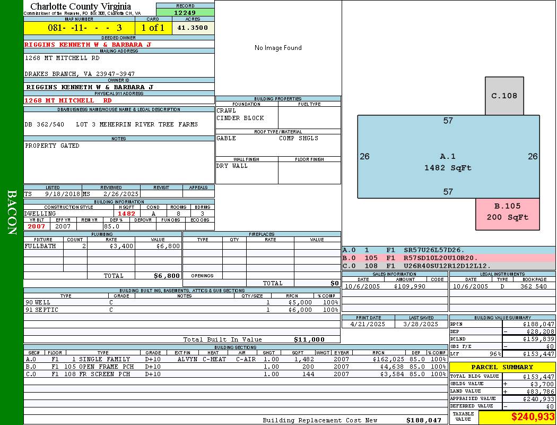Click sales date 10/6/2005
The width and height of the screenshot is (557, 425).
coord(362,286)
